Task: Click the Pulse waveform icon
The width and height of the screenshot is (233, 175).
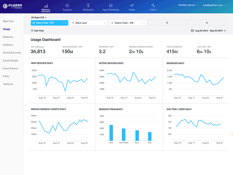Action: (132, 6)
